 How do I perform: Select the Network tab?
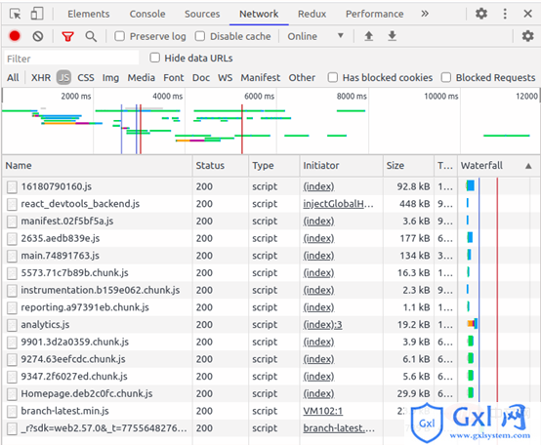pos(259,14)
